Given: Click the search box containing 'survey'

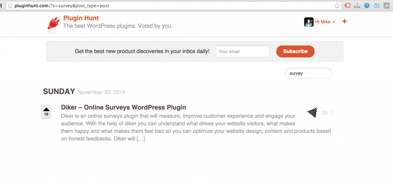Looking at the screenshot, I should coord(309,73).
